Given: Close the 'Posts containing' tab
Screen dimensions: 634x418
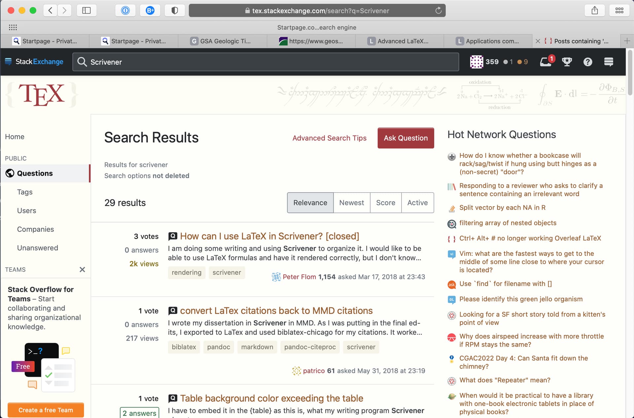Looking at the screenshot, I should (x=538, y=41).
